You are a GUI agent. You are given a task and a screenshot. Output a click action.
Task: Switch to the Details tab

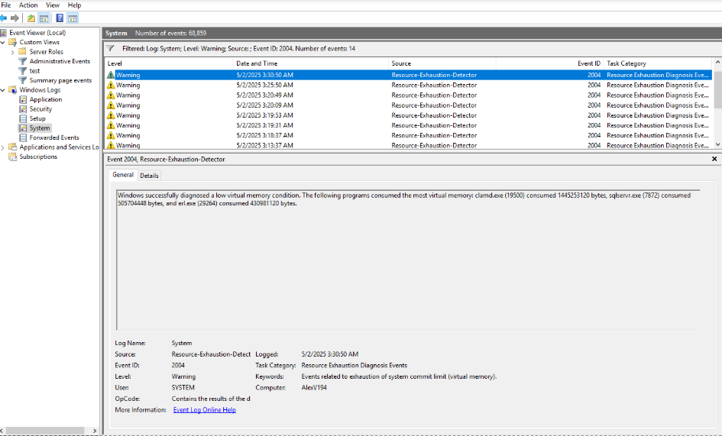click(x=149, y=176)
